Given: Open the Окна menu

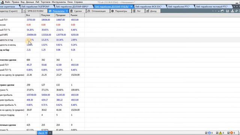Looking at the screenshot, I should 70,2.
